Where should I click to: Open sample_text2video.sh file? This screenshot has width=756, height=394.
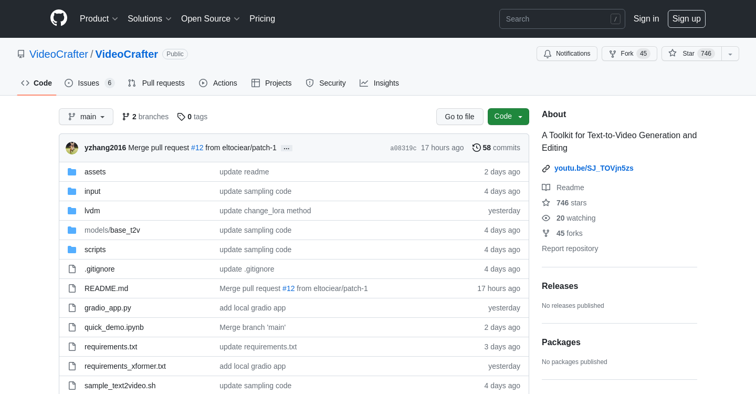[120, 386]
